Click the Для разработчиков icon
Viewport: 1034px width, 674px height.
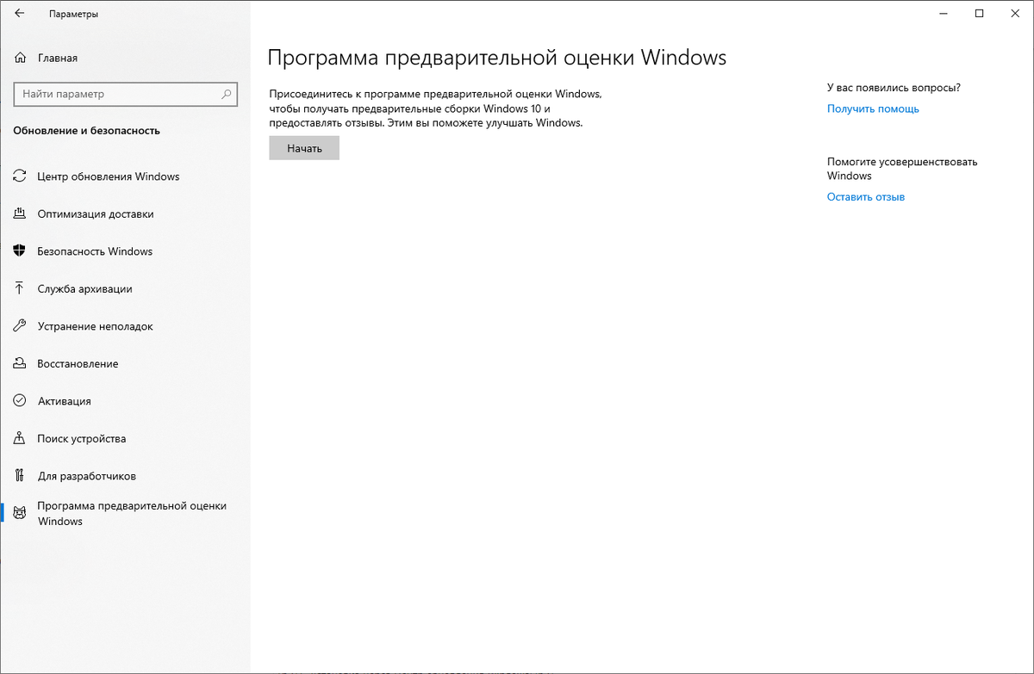pos(20,476)
